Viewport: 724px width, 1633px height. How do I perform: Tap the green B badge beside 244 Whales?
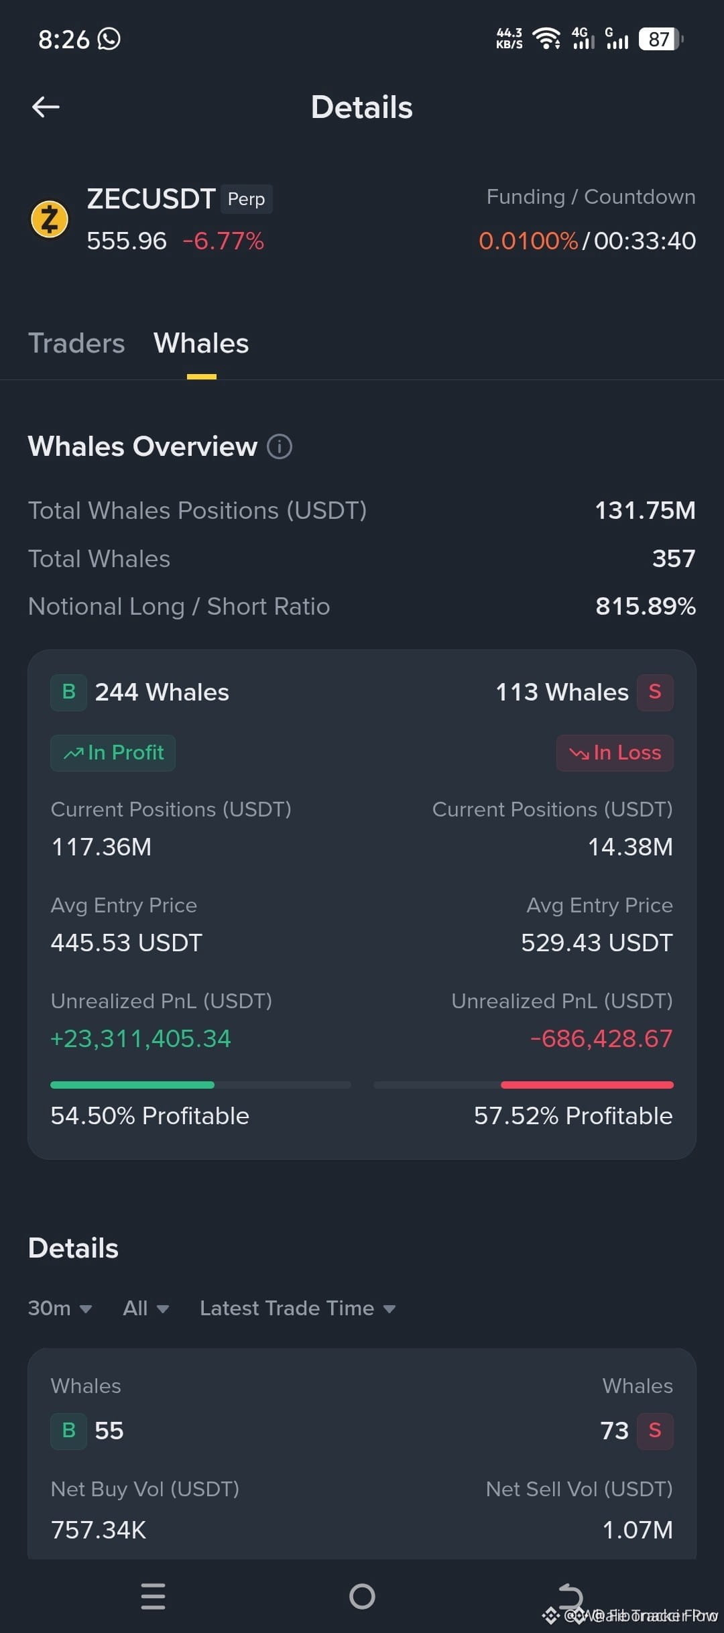click(x=68, y=692)
